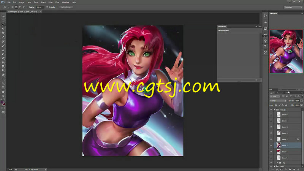Open the blend mode Normal dropdown

[278, 101]
